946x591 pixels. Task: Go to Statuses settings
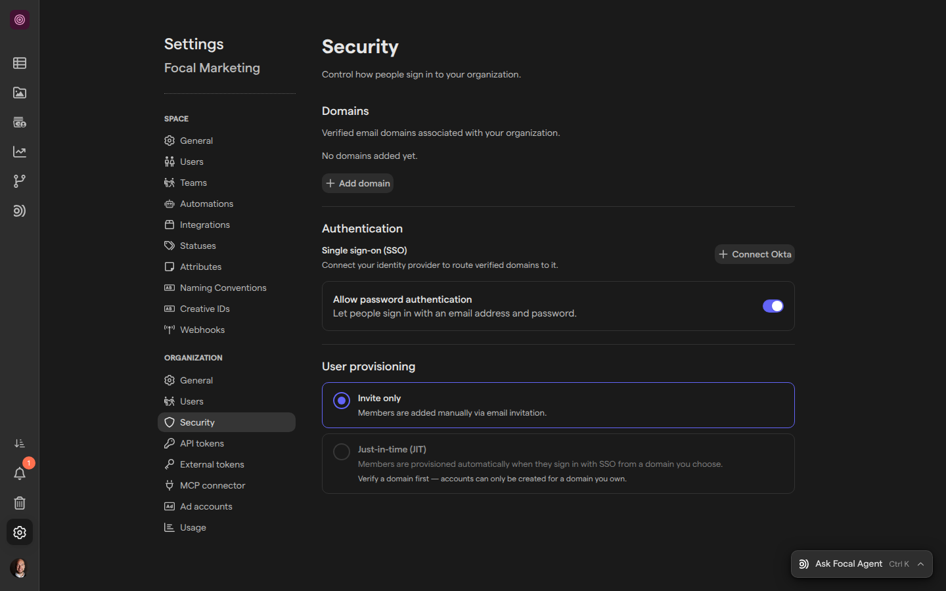pos(227,246)
